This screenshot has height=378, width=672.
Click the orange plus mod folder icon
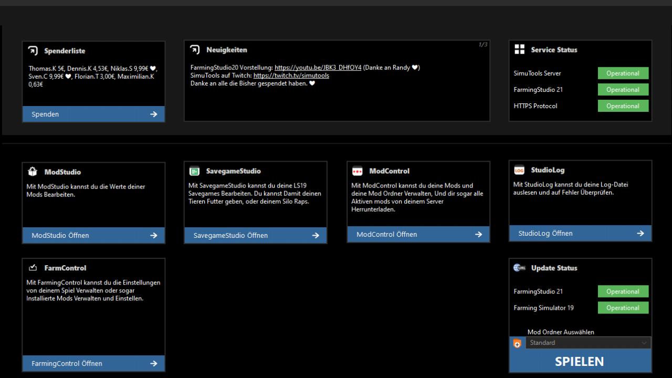(517, 344)
